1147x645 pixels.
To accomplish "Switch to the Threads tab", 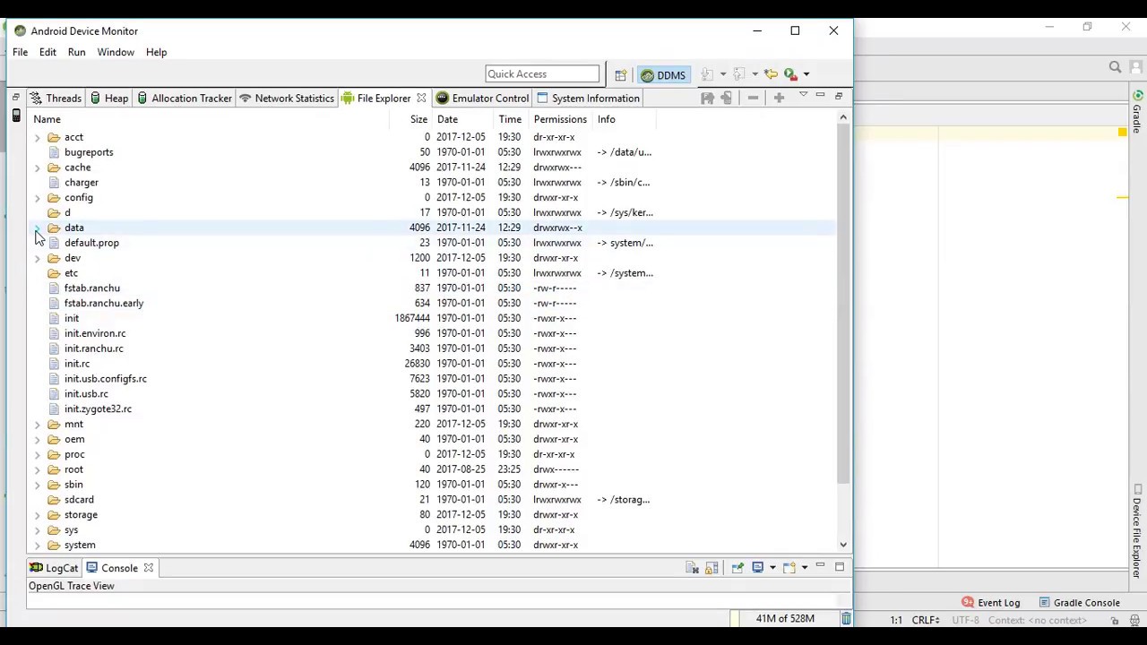I will click(55, 99).
